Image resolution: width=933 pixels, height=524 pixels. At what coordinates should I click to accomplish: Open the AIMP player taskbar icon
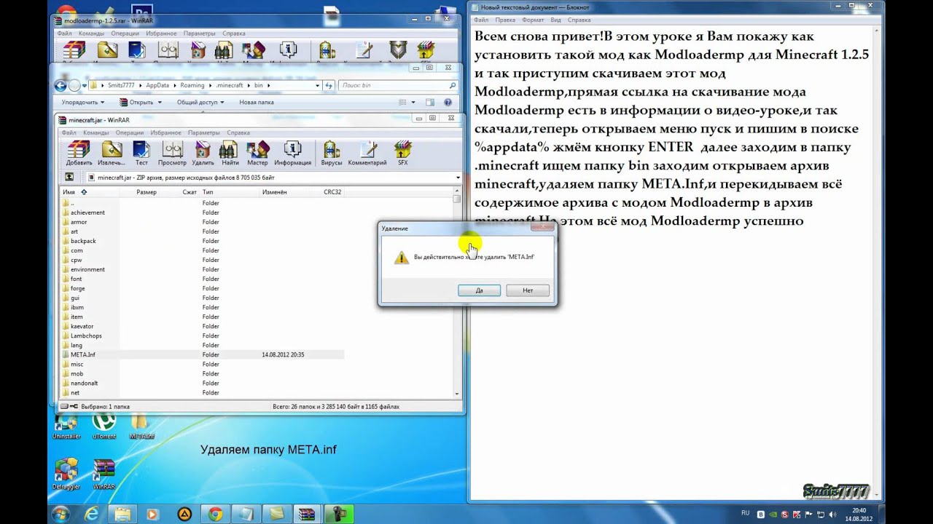(184, 514)
